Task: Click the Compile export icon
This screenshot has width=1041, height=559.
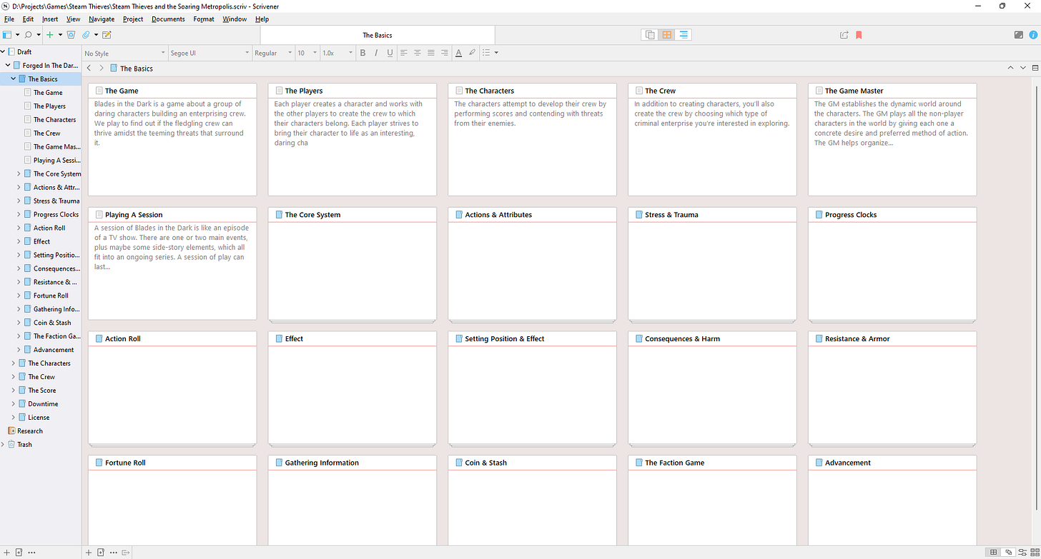Action: 844,34
